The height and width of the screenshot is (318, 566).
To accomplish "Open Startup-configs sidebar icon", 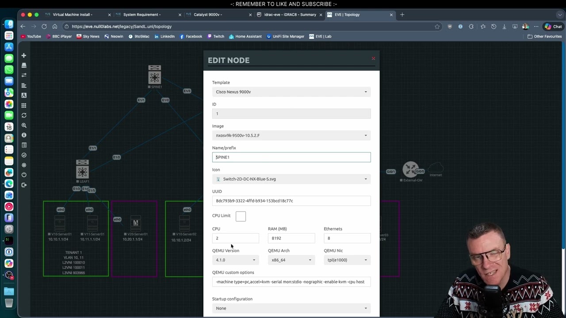I will click(x=24, y=85).
